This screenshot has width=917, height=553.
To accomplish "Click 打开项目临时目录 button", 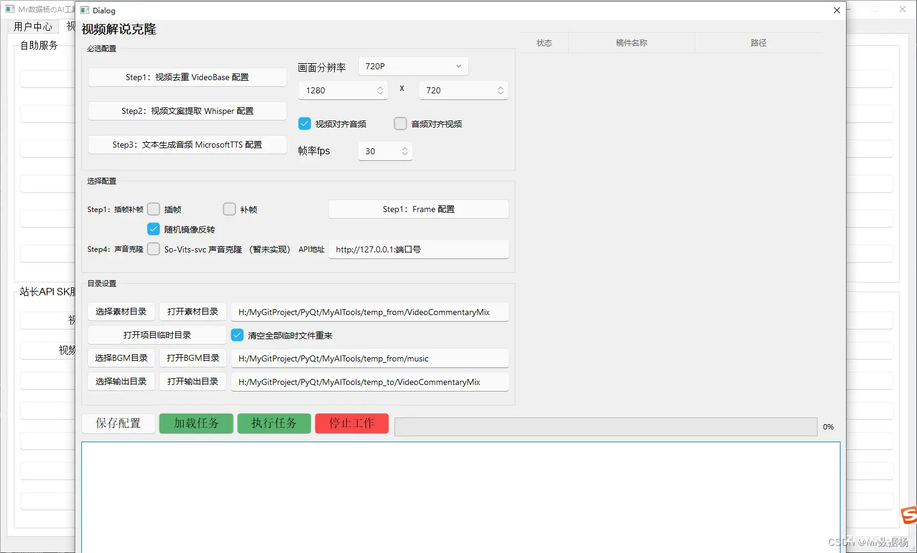I will click(157, 335).
